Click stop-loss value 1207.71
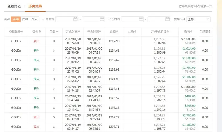The width and height of the screenshot is (222, 132). pos(114,127)
